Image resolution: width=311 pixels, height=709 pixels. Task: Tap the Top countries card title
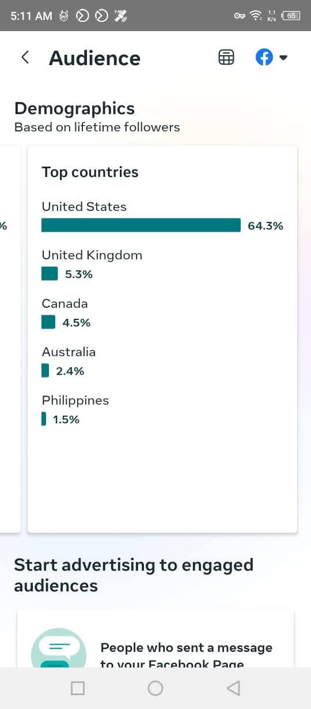click(90, 172)
